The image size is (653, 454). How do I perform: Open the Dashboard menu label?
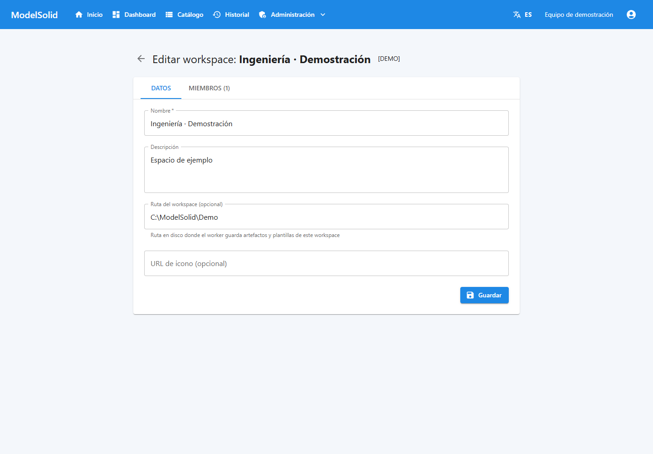(140, 15)
